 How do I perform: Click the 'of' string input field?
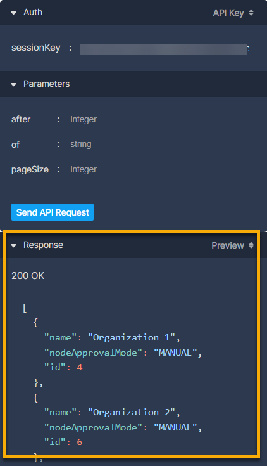click(x=81, y=145)
